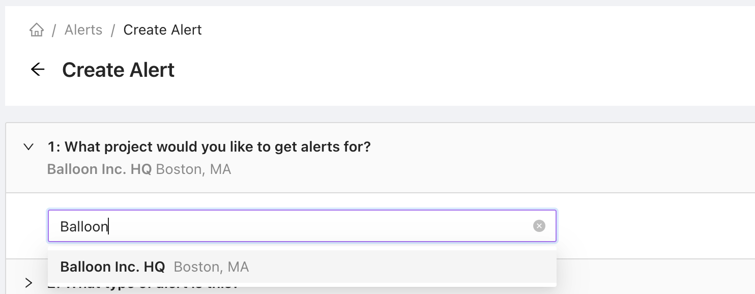
Task: Click the home icon in the breadcrumb
Action: 37,30
